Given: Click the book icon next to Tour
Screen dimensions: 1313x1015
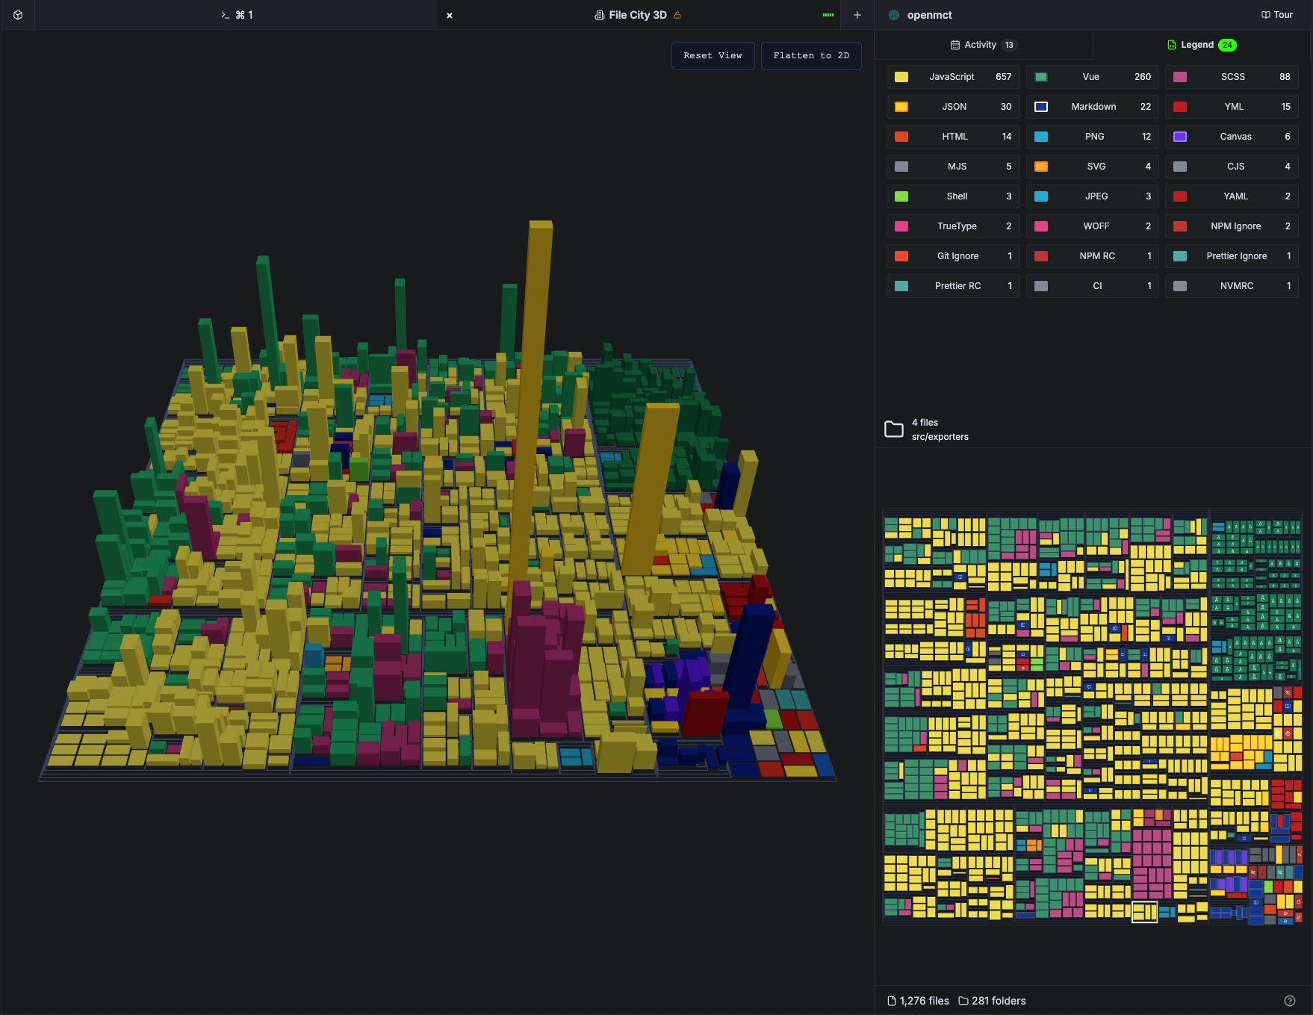Looking at the screenshot, I should (1263, 14).
